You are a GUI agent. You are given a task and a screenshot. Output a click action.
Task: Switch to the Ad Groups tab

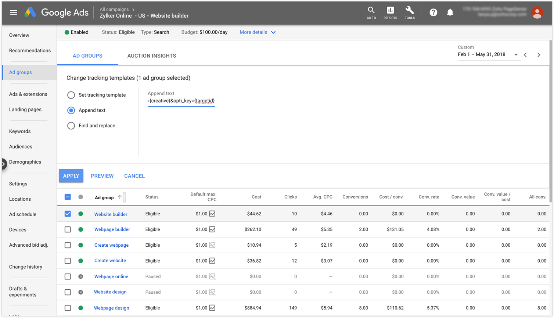pos(87,56)
